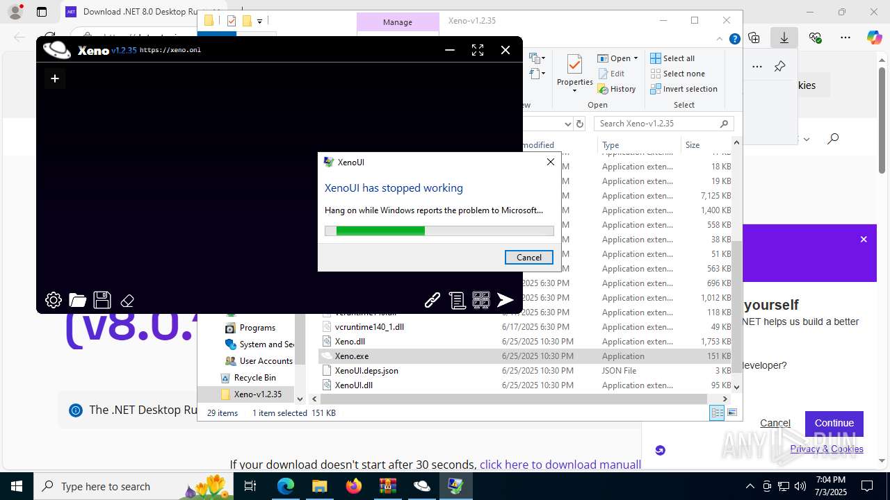Image resolution: width=890 pixels, height=500 pixels.
Task: Add a new script tab in Xeno
Action: 54,78
